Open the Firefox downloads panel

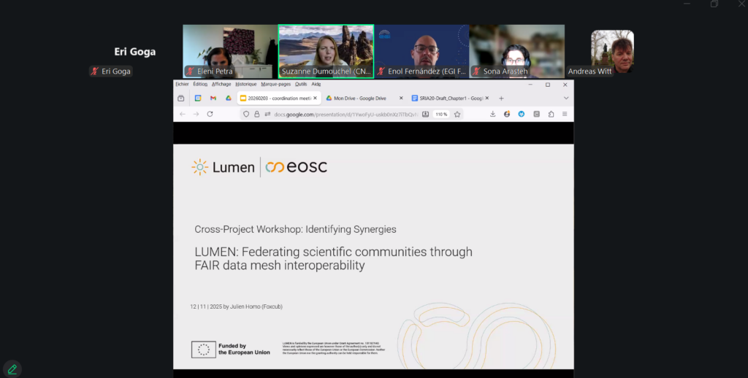pyautogui.click(x=493, y=114)
